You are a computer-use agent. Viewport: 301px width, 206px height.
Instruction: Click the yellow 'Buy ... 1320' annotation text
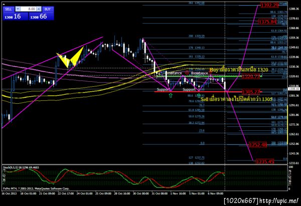[x=239, y=70]
